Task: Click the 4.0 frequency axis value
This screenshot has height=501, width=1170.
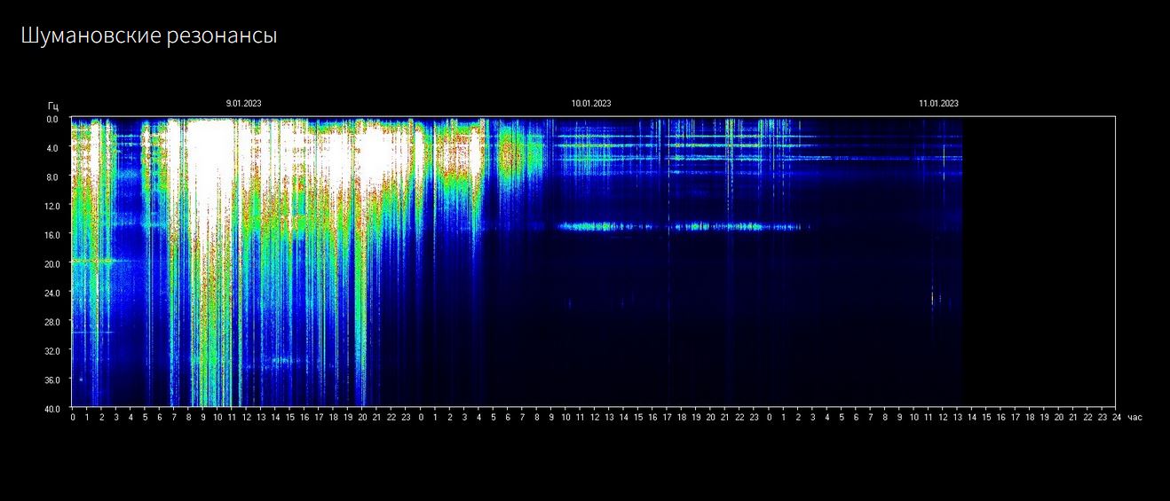Action: [52, 147]
